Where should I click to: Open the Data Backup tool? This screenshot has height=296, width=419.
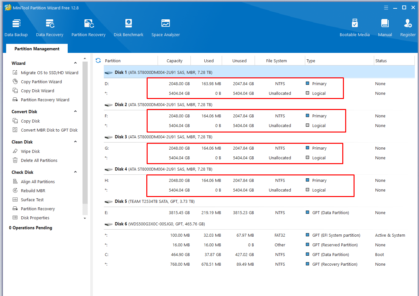tap(16, 28)
